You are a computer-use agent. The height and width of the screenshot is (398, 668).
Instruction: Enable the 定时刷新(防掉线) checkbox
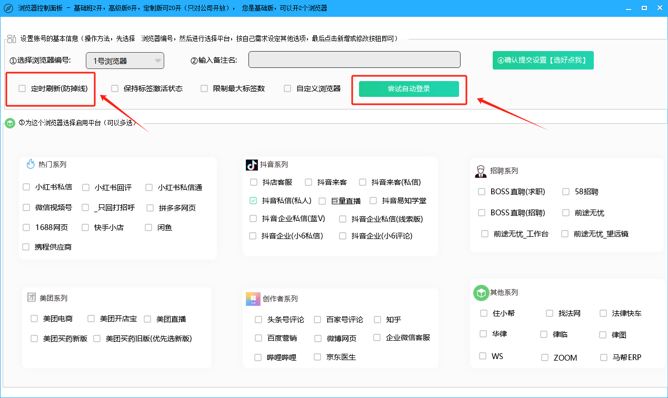(22, 88)
